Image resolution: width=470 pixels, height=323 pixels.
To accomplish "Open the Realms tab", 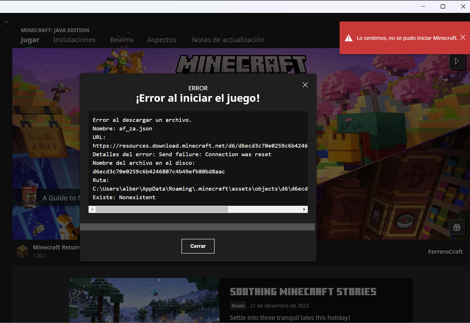I will tap(122, 40).
